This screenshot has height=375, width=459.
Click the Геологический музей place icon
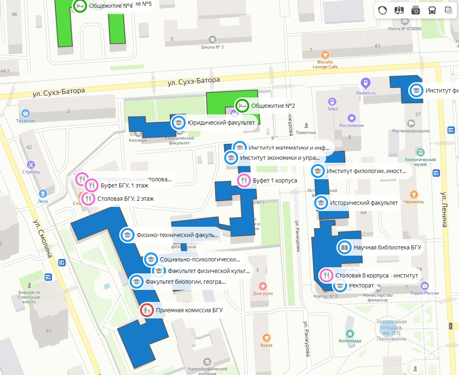click(x=420, y=152)
